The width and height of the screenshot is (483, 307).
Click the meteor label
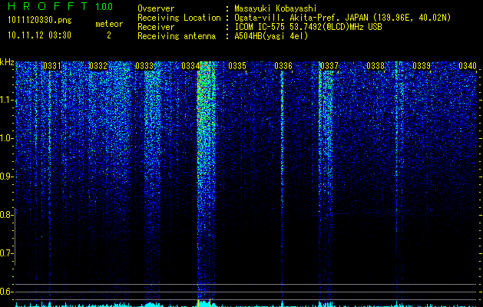[x=109, y=24]
